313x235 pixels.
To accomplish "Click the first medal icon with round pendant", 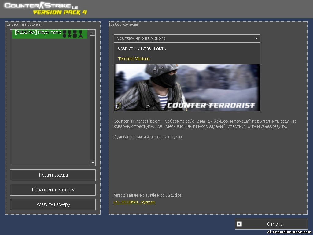I will pos(64,34).
